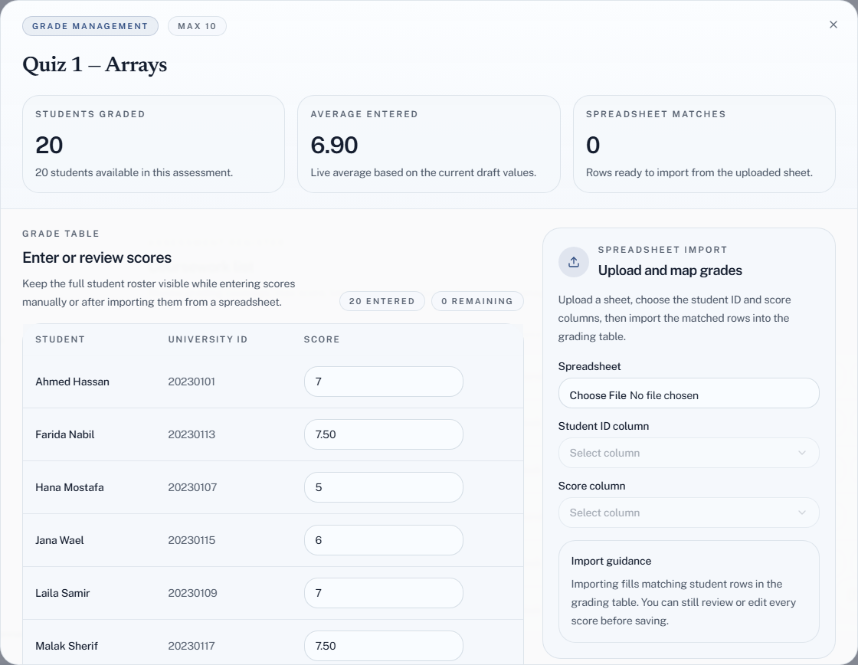Click the GRADE MANAGEMENT badge
858x665 pixels.
click(x=90, y=26)
